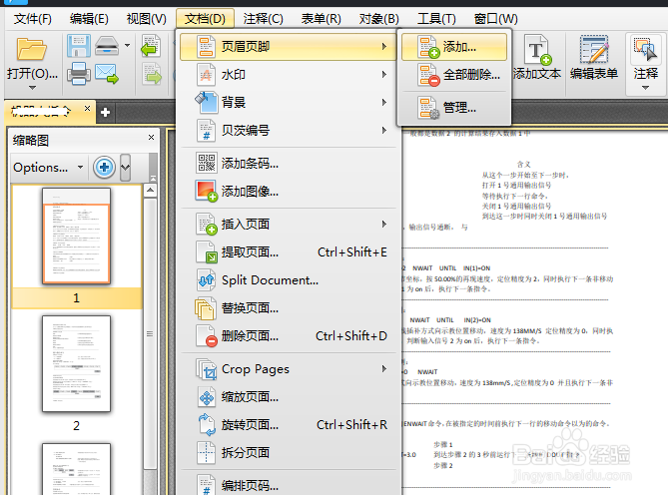Click Add (添加...) in header/footer submenu
The height and width of the screenshot is (499, 668).
pos(454,47)
